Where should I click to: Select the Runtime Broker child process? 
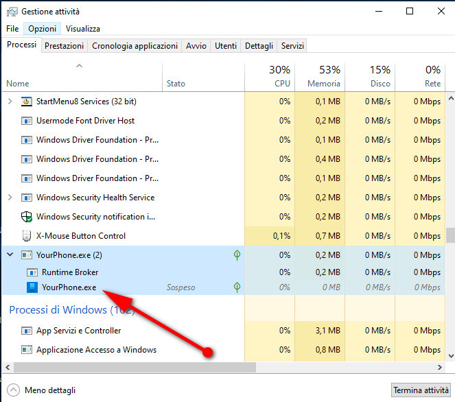click(x=224, y=272)
